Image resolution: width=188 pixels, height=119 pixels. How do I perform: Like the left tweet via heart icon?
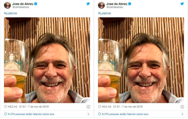(6, 107)
